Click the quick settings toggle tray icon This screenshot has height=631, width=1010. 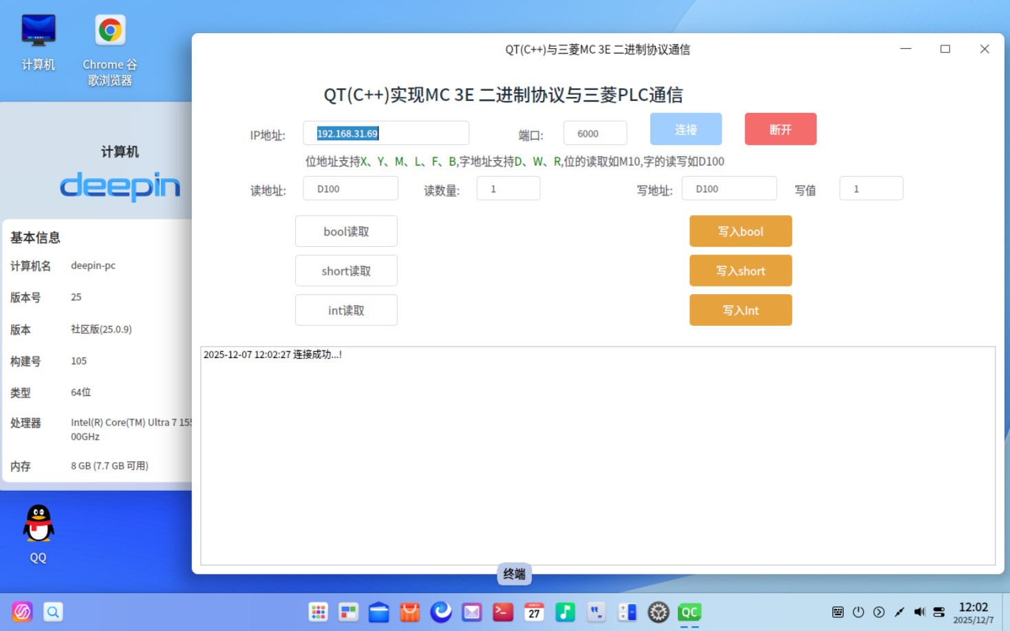939,612
